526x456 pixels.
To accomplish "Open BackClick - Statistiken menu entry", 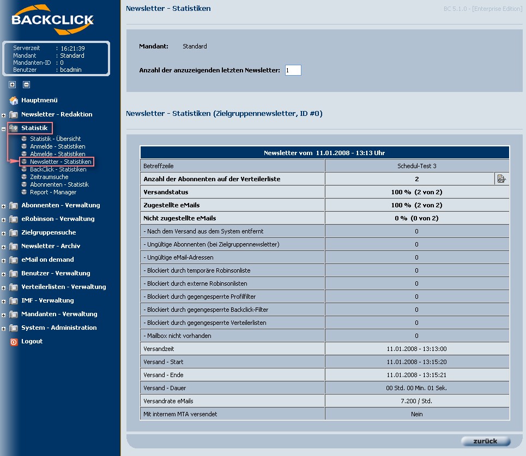I will [58, 169].
